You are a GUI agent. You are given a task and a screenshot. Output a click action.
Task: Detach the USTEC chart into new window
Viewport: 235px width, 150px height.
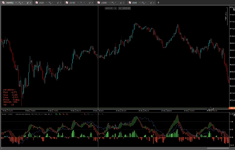click(x=90, y=3)
